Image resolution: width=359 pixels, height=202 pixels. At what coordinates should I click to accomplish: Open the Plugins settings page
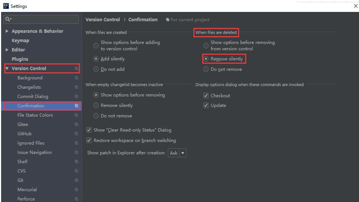(20, 59)
